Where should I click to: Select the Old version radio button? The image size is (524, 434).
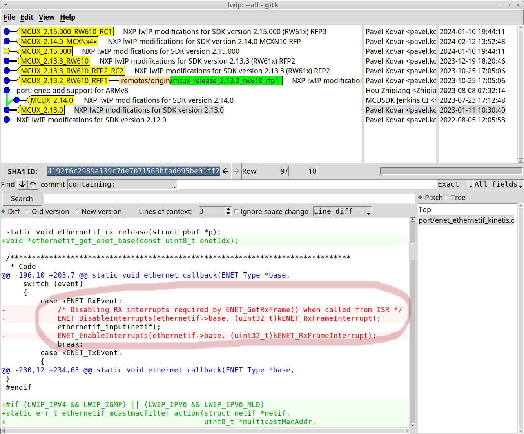27,211
